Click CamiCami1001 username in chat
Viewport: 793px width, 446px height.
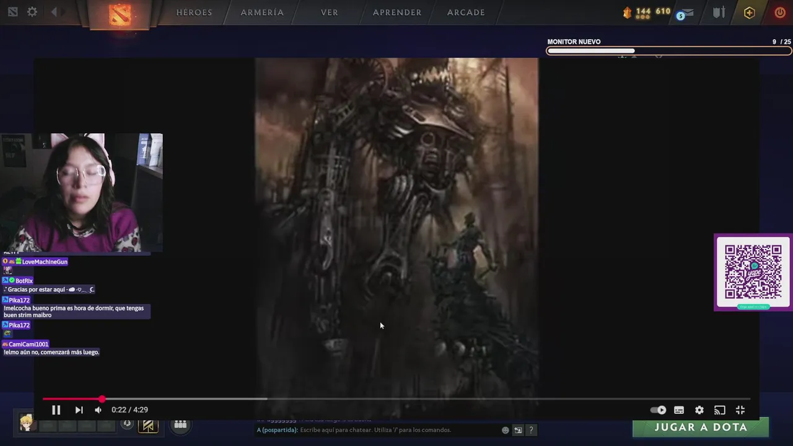[x=28, y=344]
